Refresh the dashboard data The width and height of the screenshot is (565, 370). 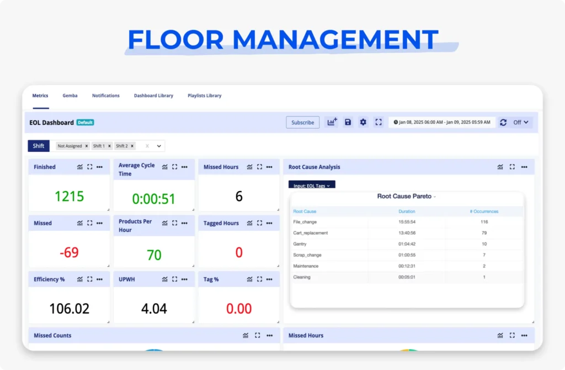click(x=503, y=122)
